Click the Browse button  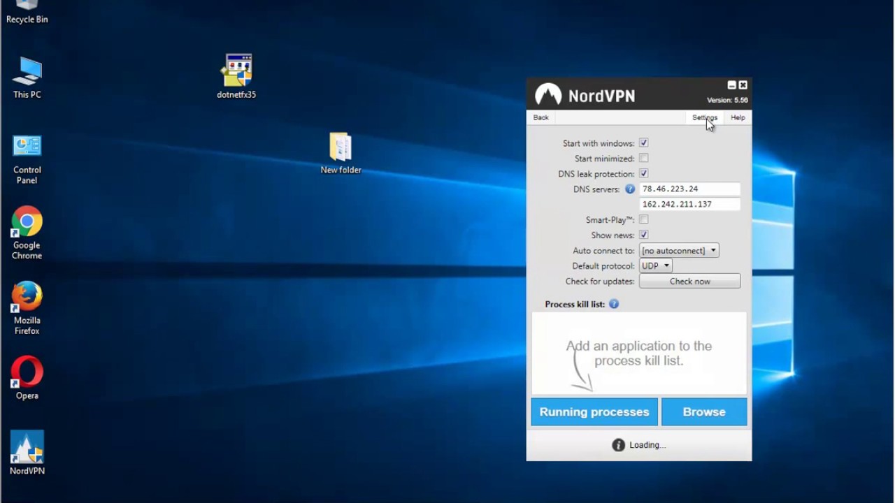[x=704, y=412]
